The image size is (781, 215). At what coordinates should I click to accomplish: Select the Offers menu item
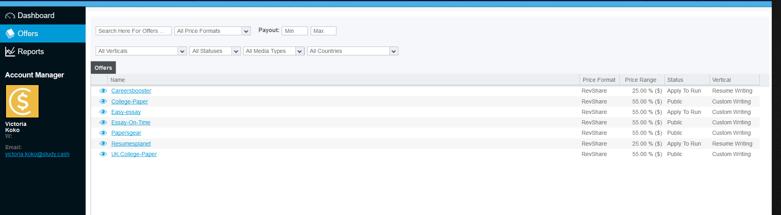(x=43, y=33)
